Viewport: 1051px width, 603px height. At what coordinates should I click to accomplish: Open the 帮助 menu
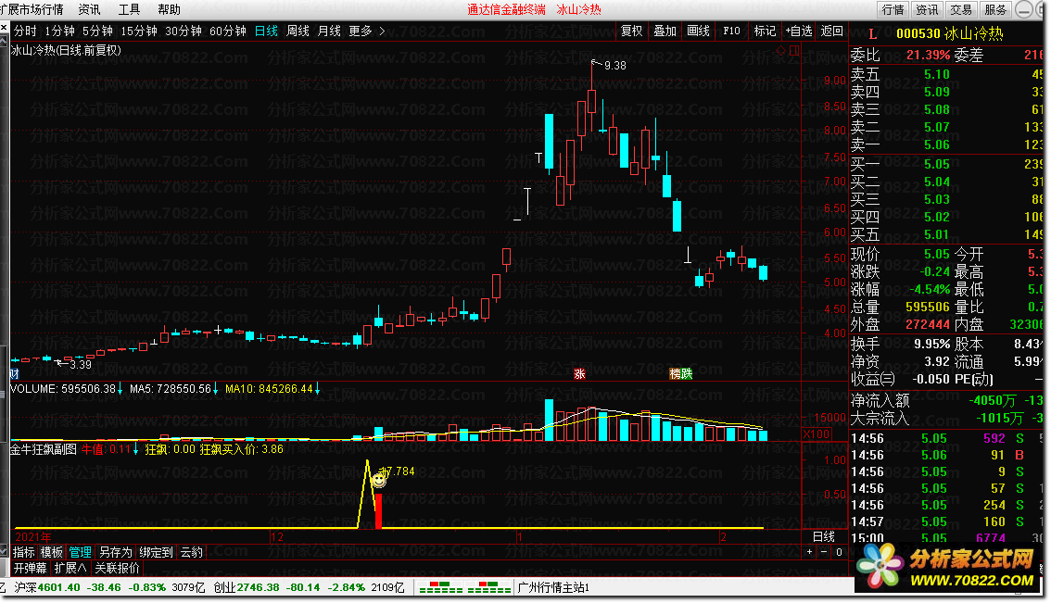[169, 9]
